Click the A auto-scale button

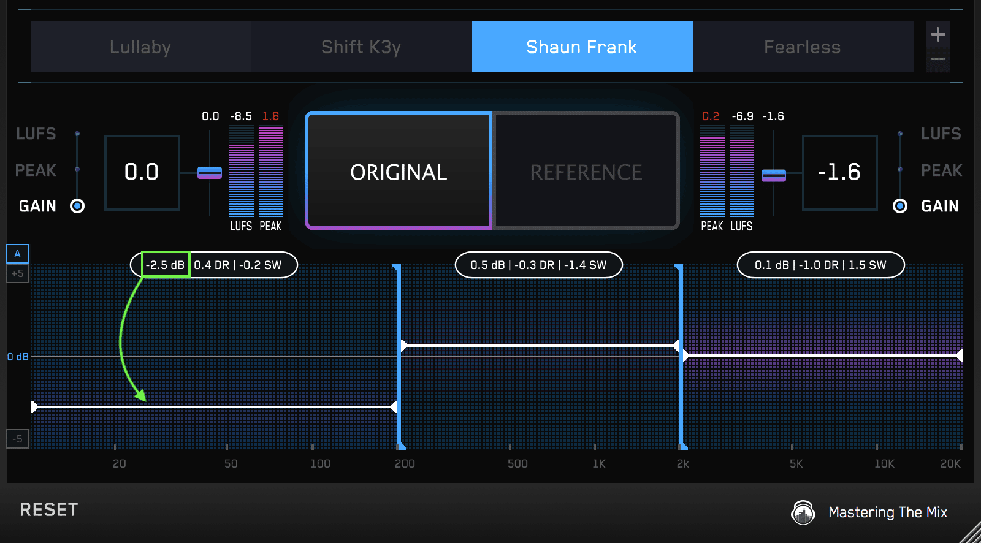pyautogui.click(x=18, y=254)
